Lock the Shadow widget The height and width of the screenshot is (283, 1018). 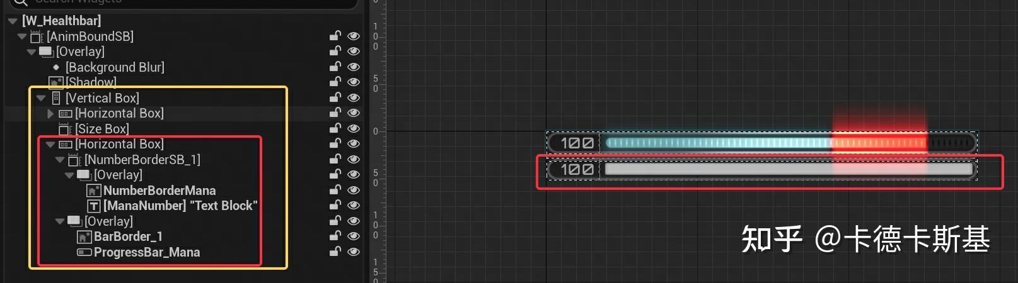click(x=335, y=82)
